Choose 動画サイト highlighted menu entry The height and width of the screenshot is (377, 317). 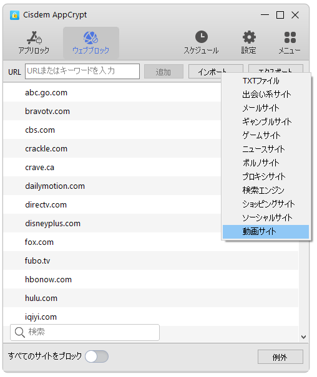[x=266, y=232]
